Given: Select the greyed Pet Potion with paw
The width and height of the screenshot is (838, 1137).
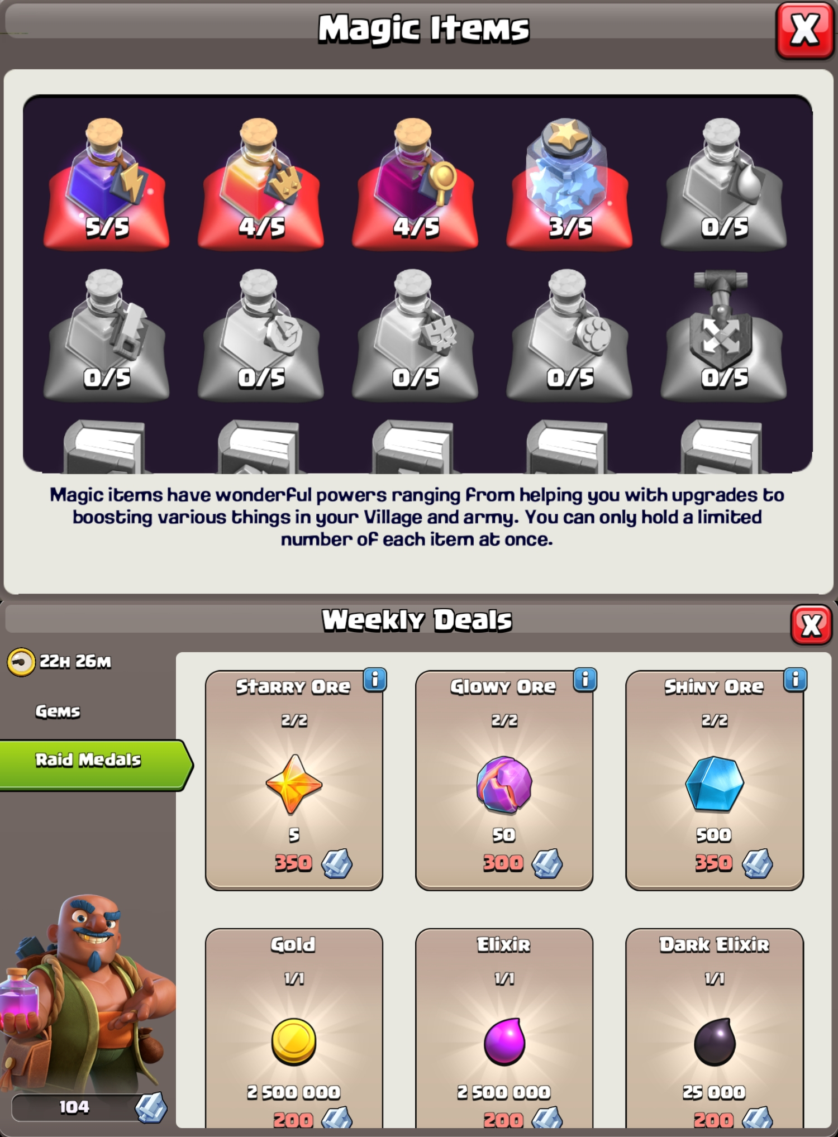Looking at the screenshot, I should click(x=569, y=334).
